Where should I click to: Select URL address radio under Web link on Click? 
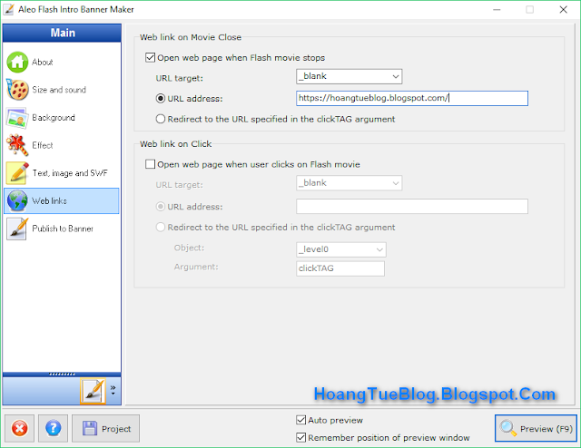point(160,206)
